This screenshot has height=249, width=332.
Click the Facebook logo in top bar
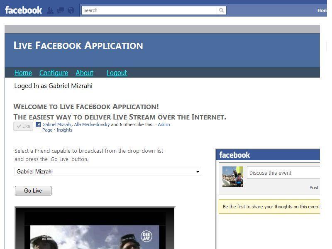click(x=23, y=10)
